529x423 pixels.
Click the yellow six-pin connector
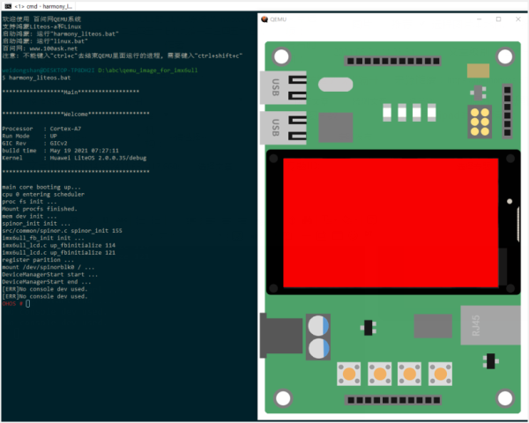[480, 122]
